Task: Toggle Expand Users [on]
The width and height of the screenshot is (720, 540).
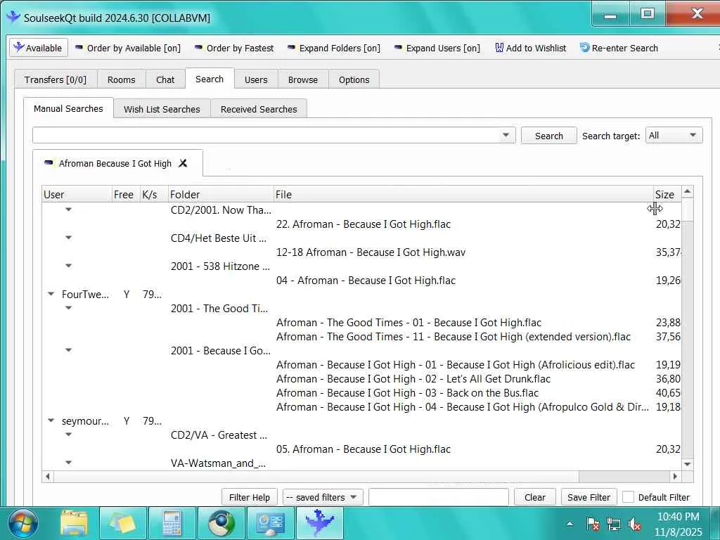Action: (x=437, y=48)
